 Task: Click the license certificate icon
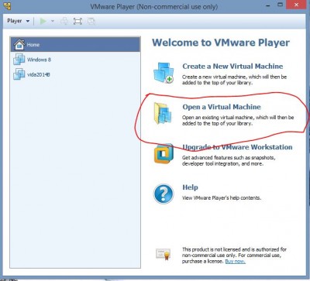click(164, 254)
